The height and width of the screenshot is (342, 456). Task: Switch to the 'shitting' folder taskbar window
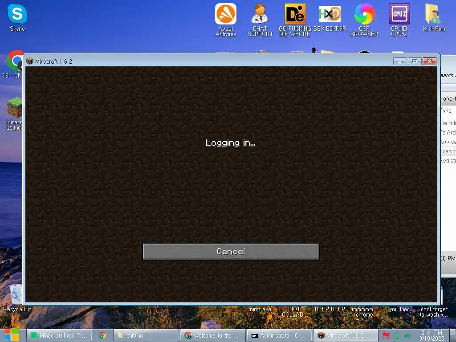[x=146, y=335]
